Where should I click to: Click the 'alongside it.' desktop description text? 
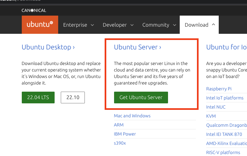tap(34, 83)
